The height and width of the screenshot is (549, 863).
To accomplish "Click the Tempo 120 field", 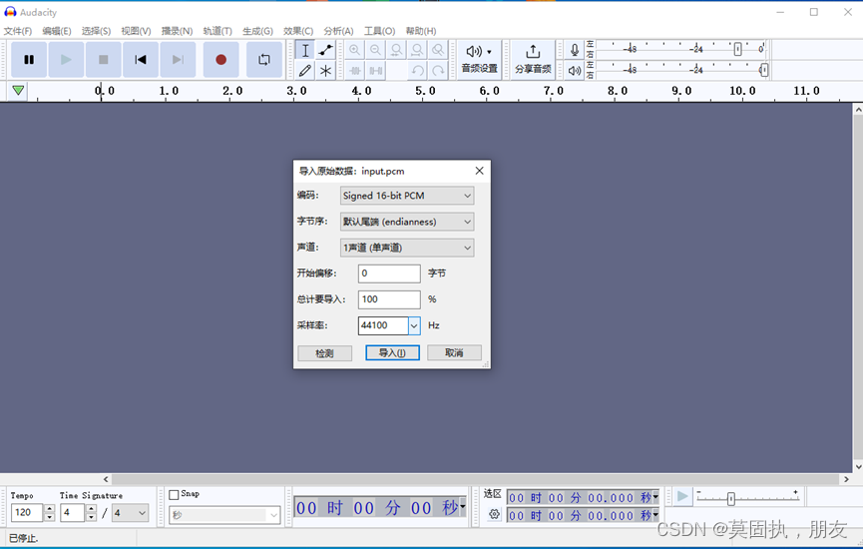I will point(26,513).
